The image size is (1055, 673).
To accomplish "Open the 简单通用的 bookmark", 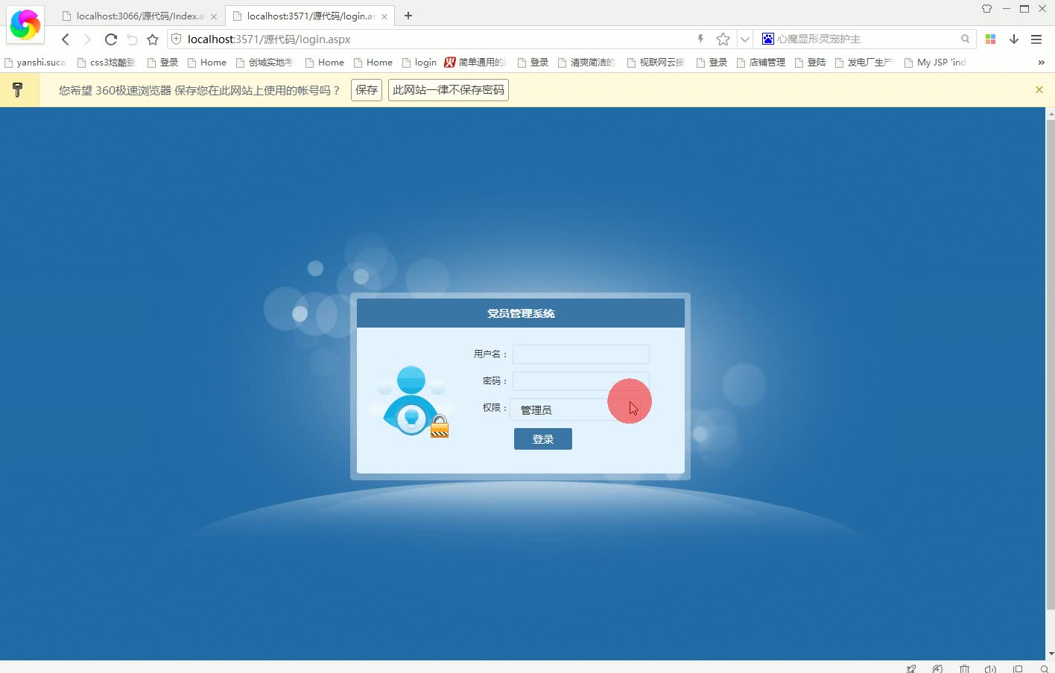I will pos(475,63).
